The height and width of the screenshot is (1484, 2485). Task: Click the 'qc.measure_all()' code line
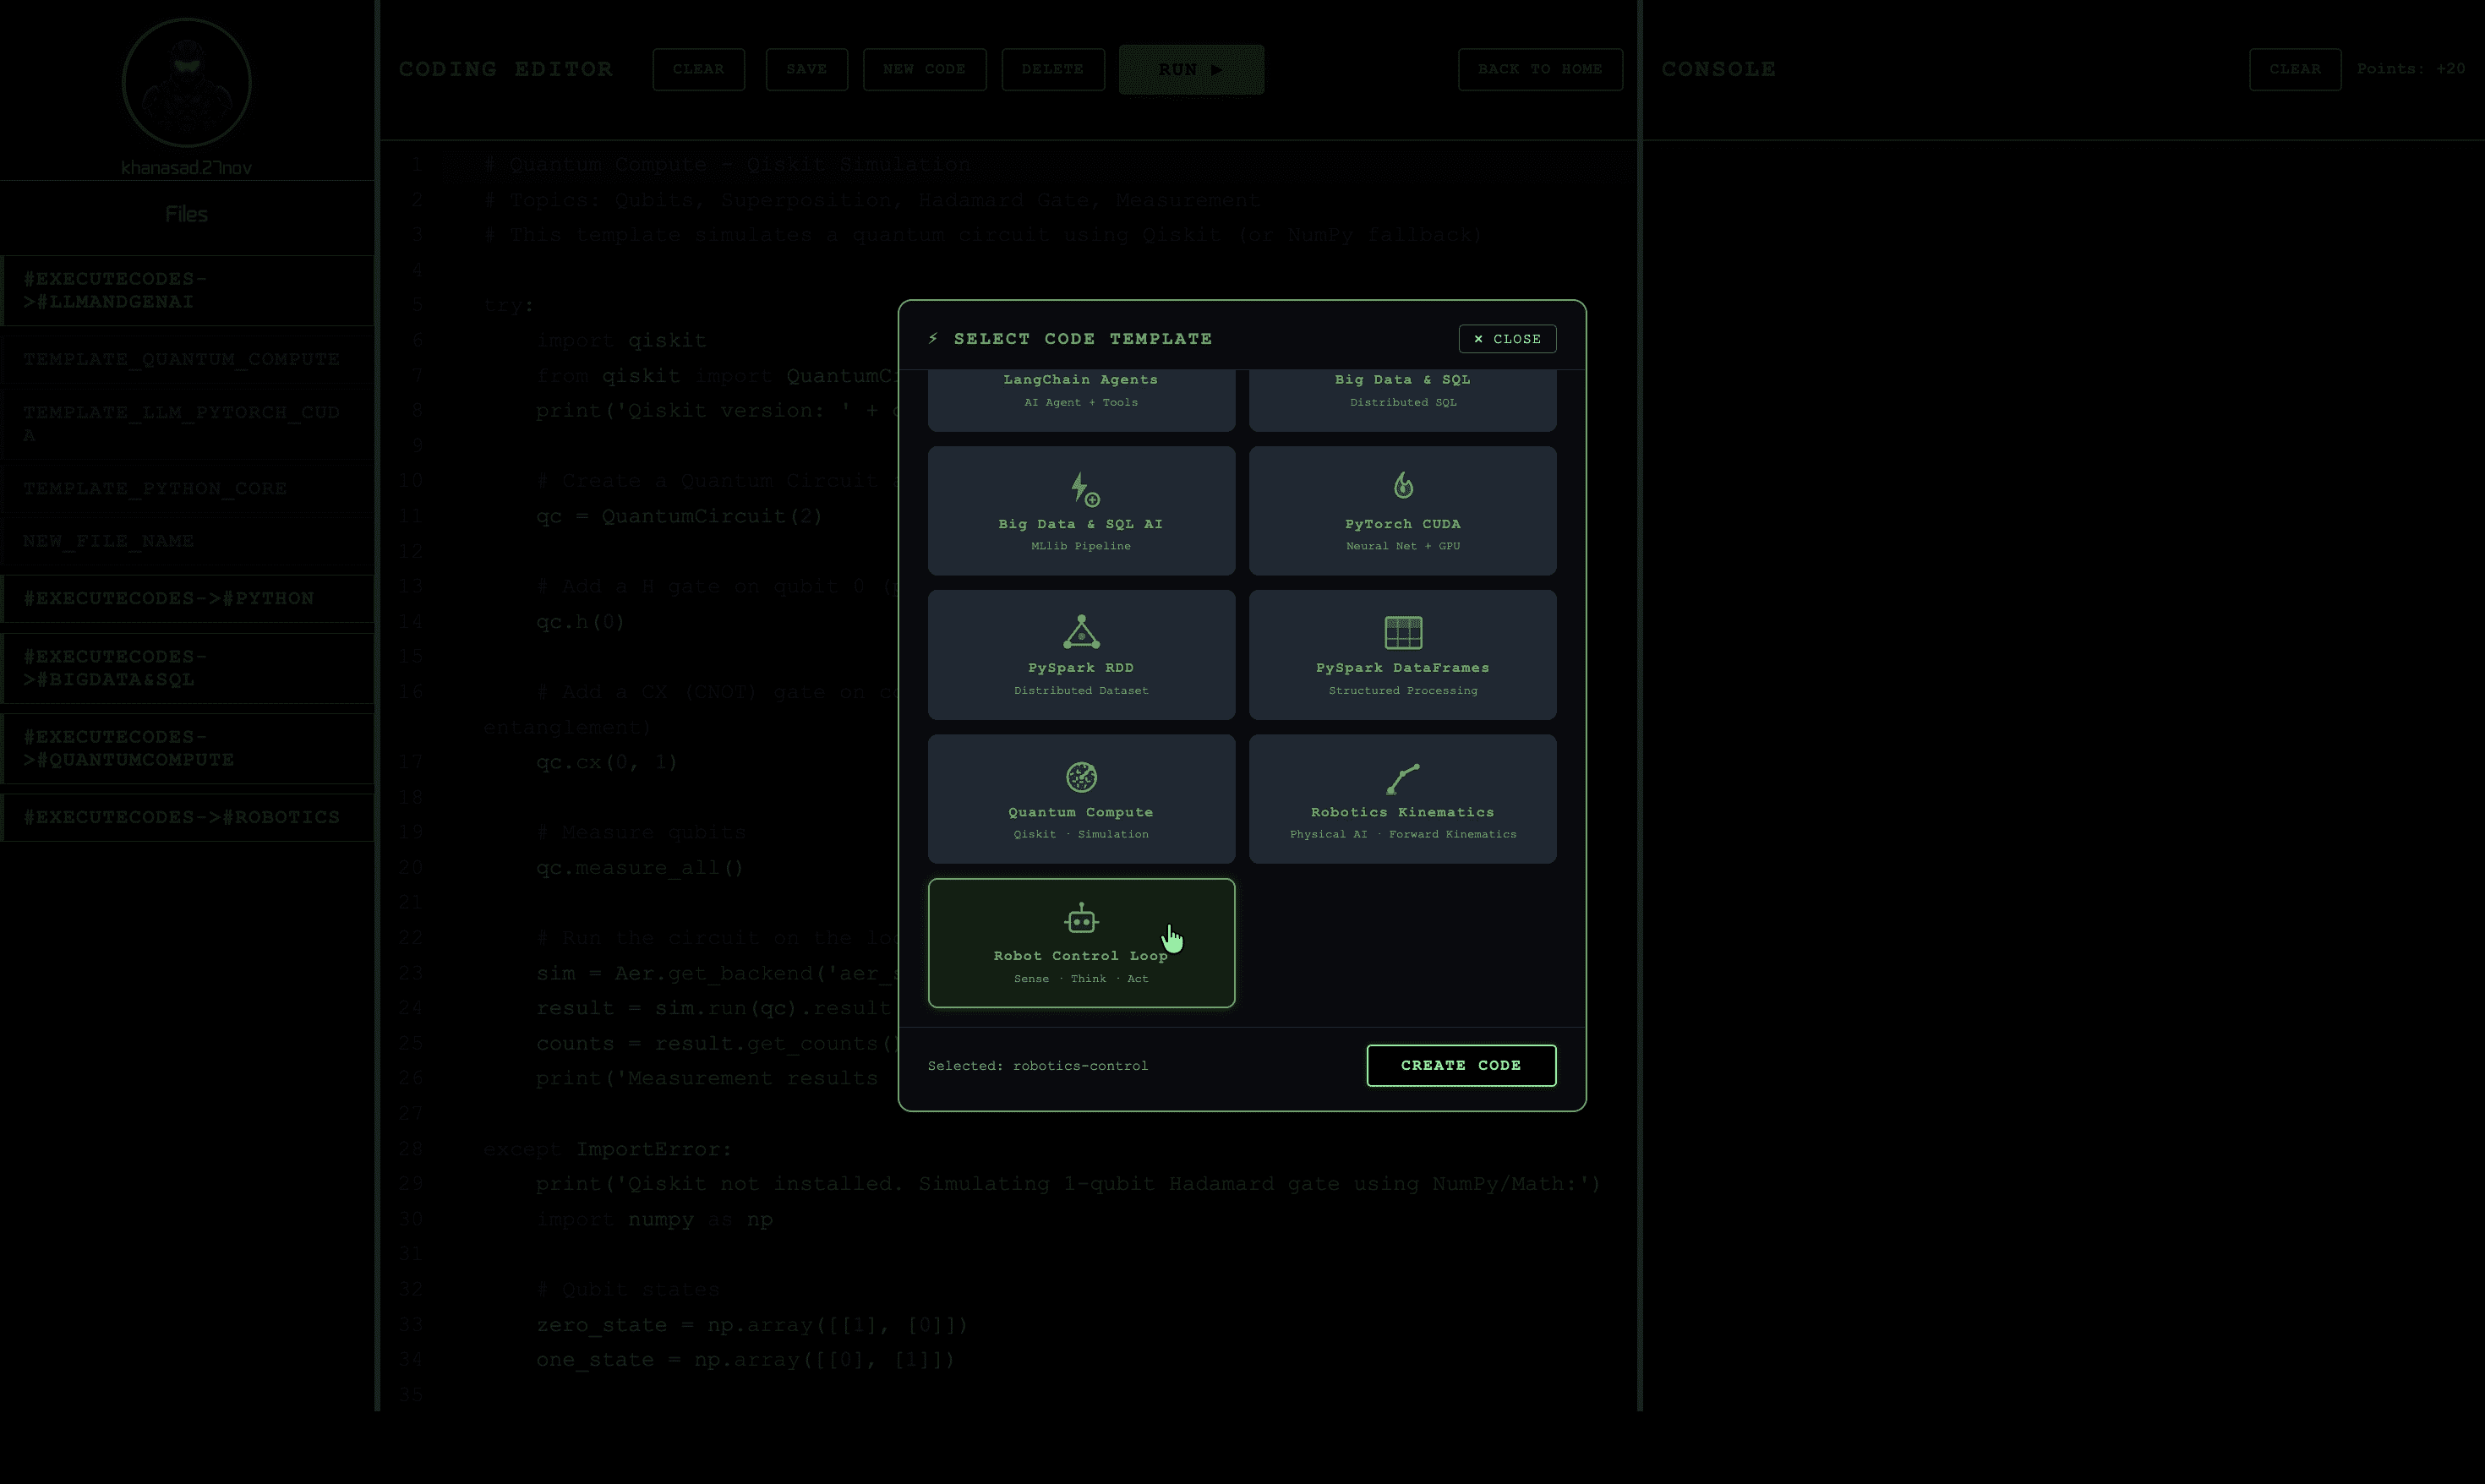(640, 868)
